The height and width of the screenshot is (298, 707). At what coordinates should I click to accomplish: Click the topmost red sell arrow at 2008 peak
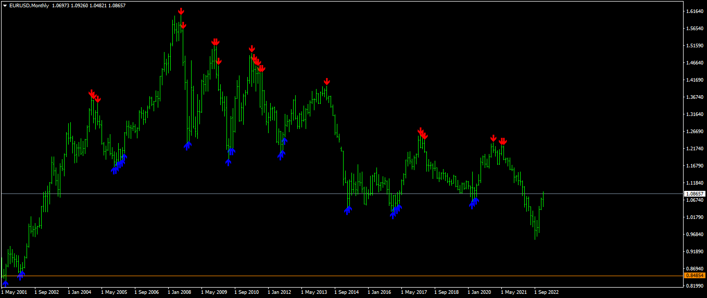coord(181,11)
